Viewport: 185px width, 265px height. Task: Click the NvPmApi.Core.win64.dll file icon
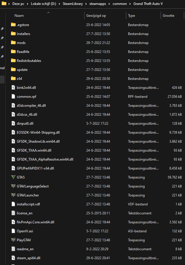pyautogui.click(x=13, y=222)
